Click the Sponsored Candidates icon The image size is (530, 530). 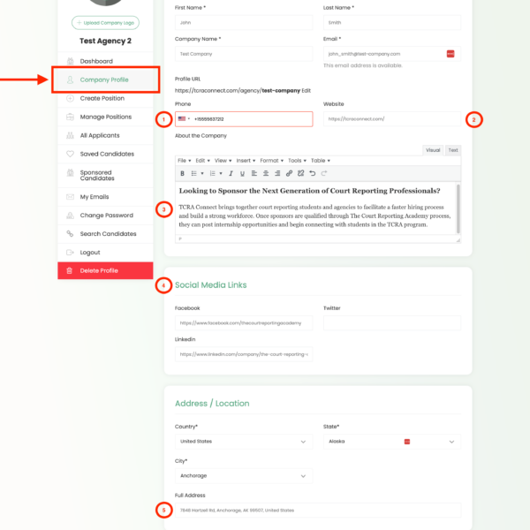pyautogui.click(x=70, y=172)
